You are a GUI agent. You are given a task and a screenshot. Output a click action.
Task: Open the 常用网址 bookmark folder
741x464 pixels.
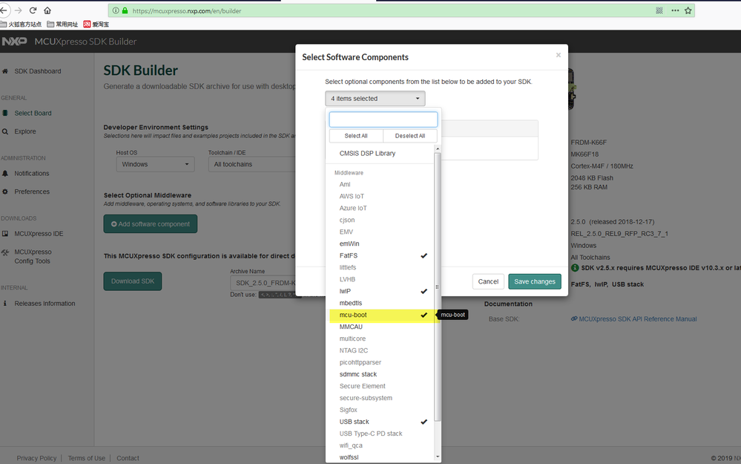coord(62,24)
